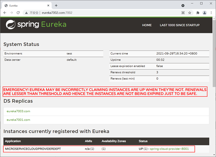The height and width of the screenshot is (157, 216).
Task: Click the Current time value 2021-09-29T16:34:20
Action: 177,53
